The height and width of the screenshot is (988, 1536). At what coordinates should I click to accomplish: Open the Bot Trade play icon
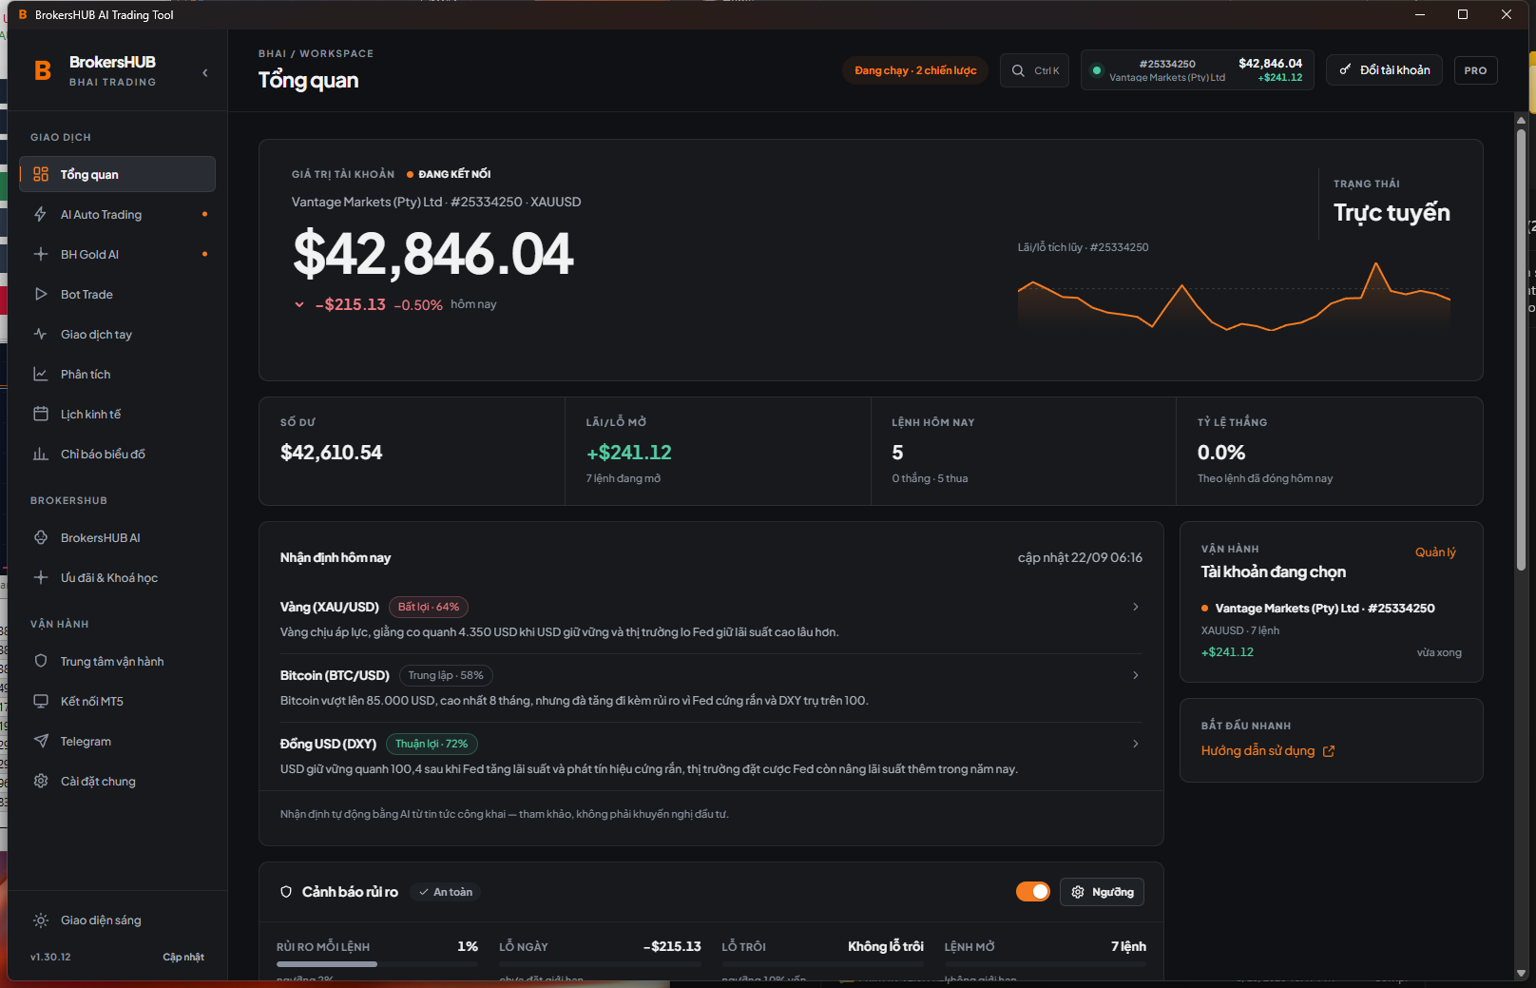pyautogui.click(x=41, y=294)
